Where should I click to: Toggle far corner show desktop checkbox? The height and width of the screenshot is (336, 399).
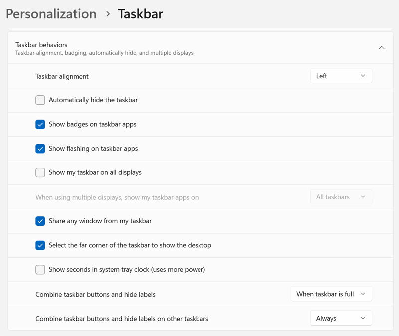(x=40, y=245)
